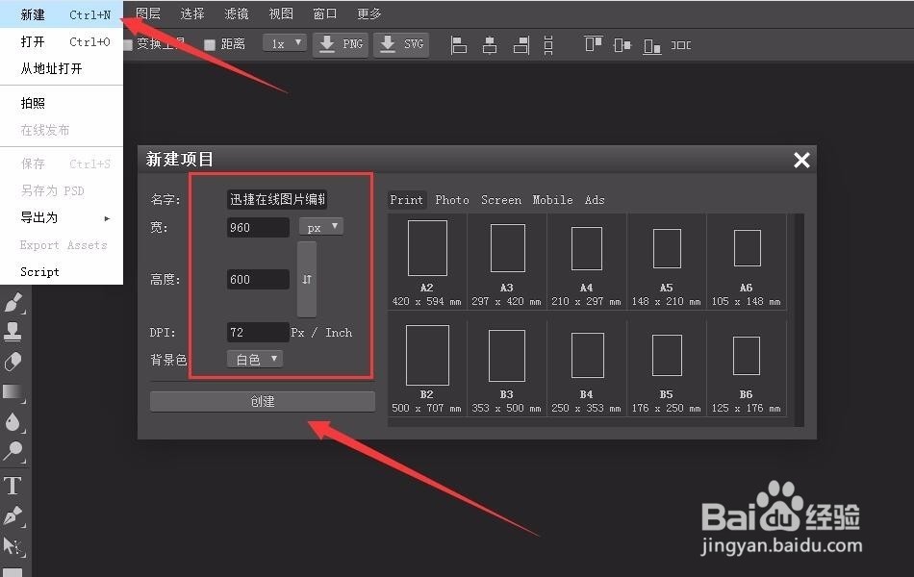Pick the B5 paper preset
The width and height of the screenshot is (914, 577).
[x=667, y=368]
